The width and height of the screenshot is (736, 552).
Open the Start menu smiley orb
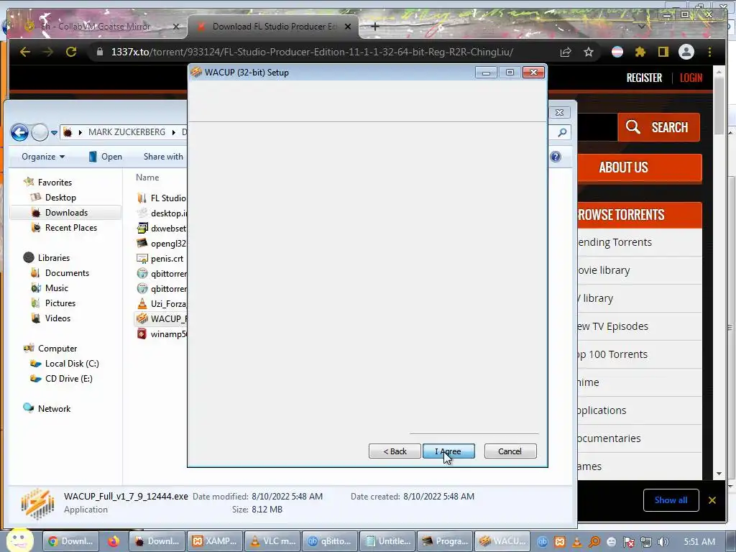(19, 540)
